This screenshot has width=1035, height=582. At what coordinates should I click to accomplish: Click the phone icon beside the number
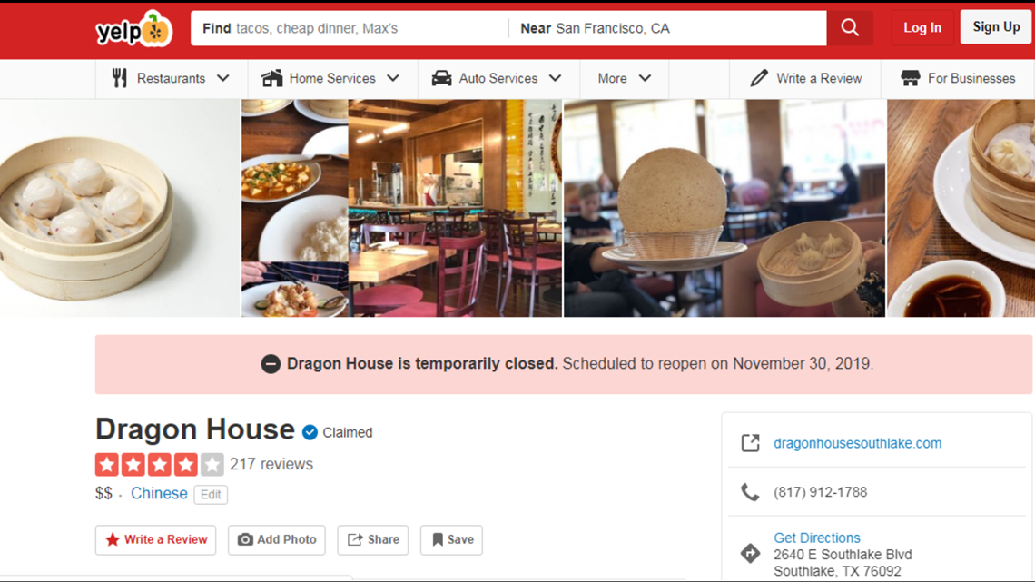point(750,492)
